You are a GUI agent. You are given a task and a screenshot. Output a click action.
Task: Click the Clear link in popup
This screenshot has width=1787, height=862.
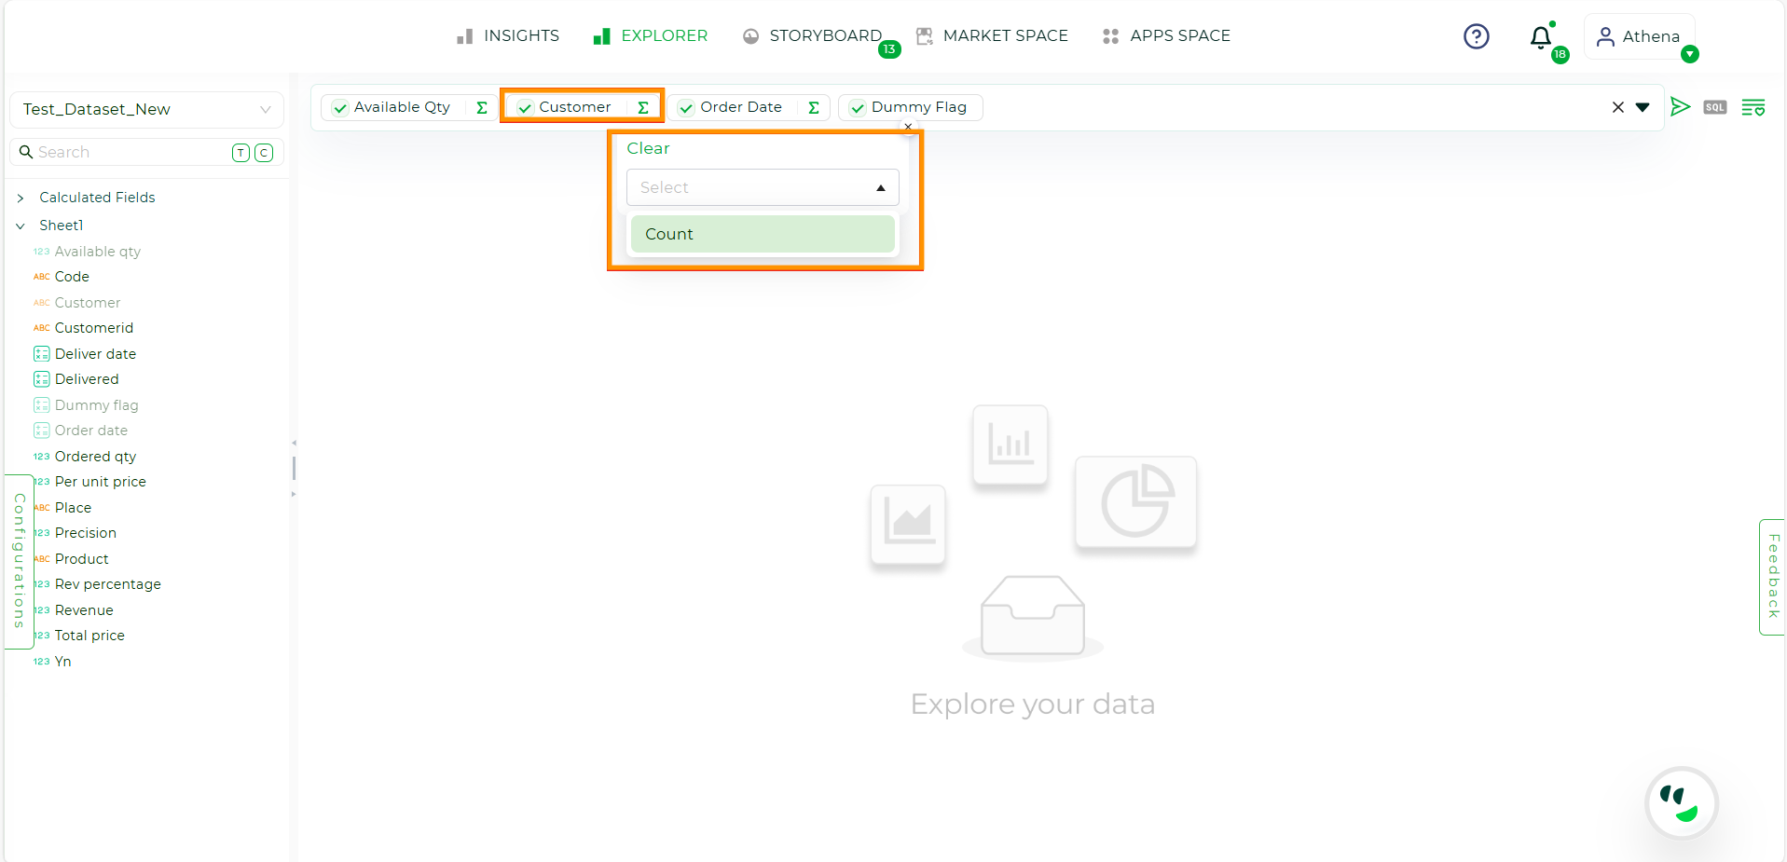(x=648, y=148)
